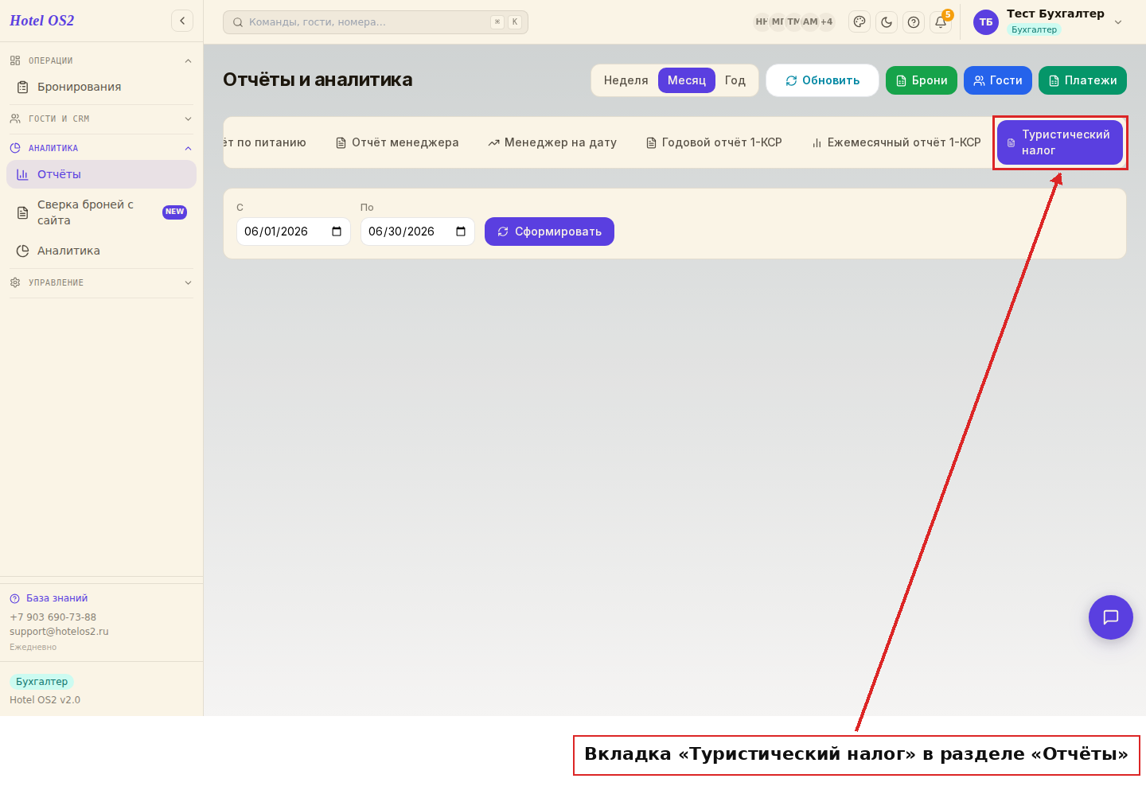Viewport: 1146px width, 794px height.
Task: Open calendar picker for start date
Action: click(337, 232)
